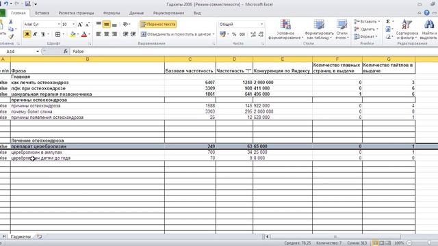Image resolution: width=438 pixels, height=246 pixels.
Task: Switch to Разметка страницы tab
Action: (76, 13)
